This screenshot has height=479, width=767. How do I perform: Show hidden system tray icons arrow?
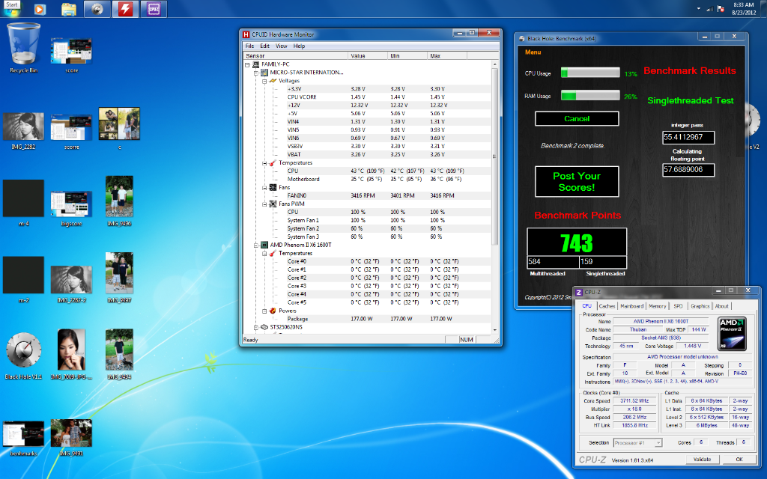point(699,9)
